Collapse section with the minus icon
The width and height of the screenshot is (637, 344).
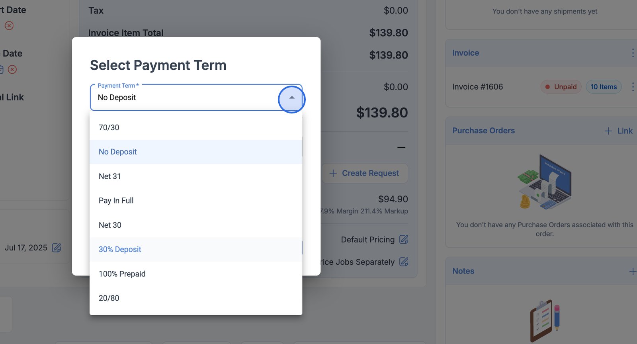click(401, 148)
